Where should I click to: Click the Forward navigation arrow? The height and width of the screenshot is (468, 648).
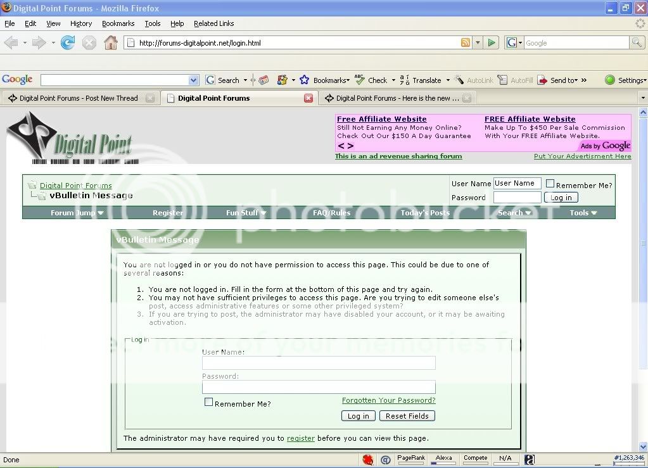(x=39, y=42)
